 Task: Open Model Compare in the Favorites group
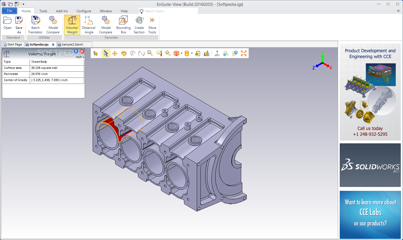pos(106,24)
